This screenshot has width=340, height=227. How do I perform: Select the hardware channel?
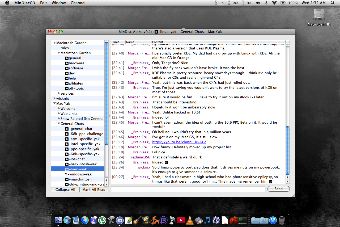coord(75,63)
